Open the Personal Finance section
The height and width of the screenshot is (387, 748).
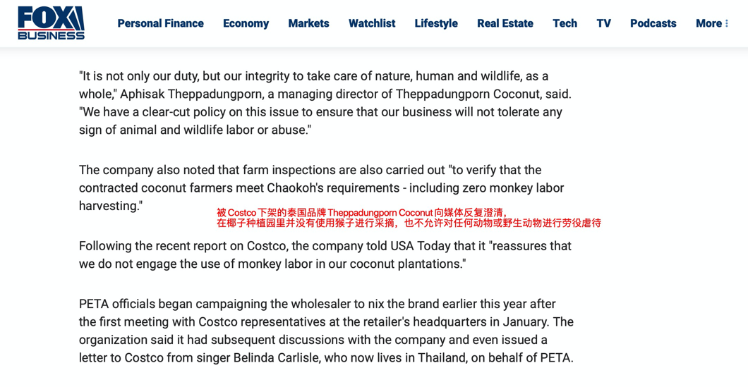pyautogui.click(x=160, y=23)
